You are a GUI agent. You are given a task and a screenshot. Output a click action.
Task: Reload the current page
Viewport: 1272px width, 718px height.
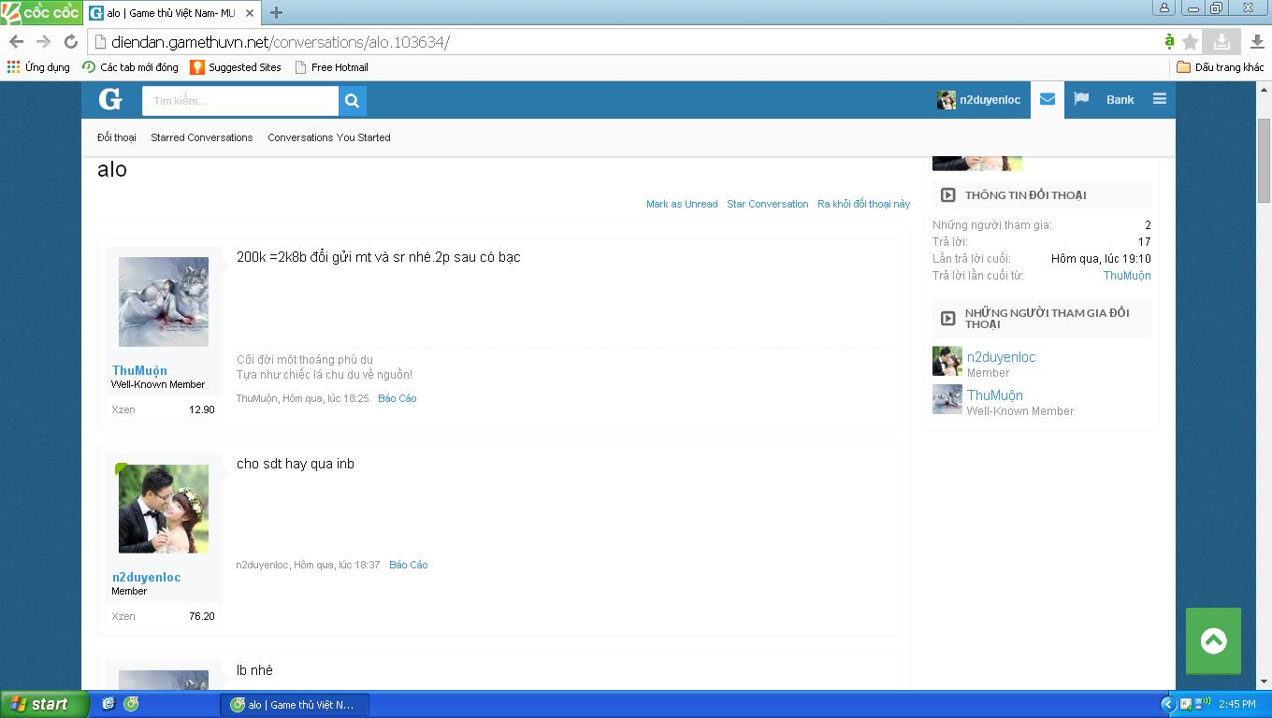coord(70,42)
